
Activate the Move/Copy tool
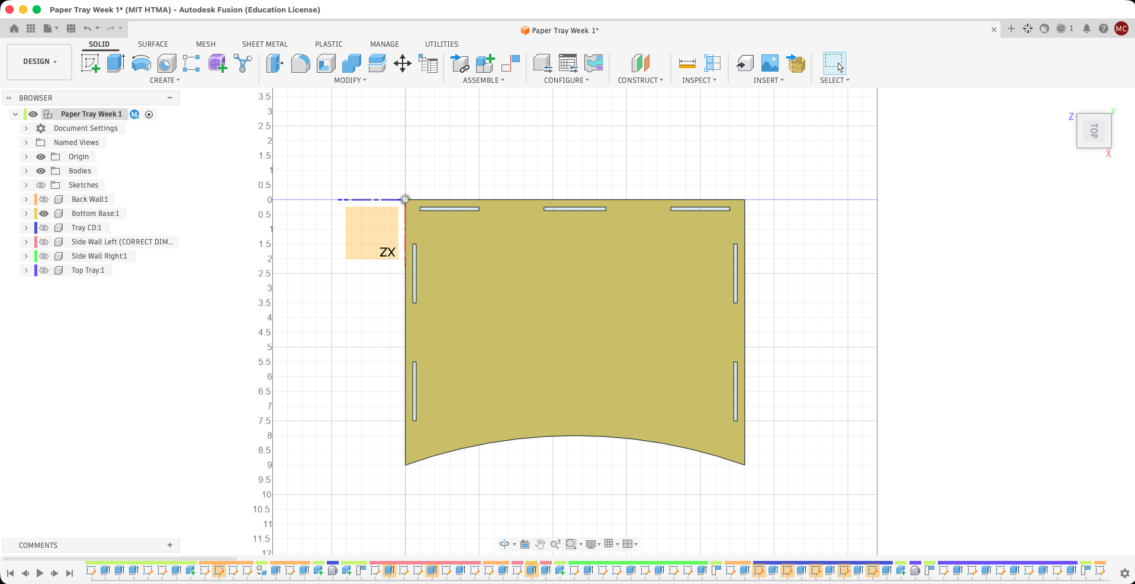click(x=403, y=63)
